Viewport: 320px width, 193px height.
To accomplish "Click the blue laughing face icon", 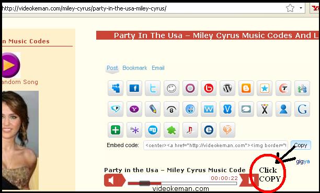I will 190,109.
